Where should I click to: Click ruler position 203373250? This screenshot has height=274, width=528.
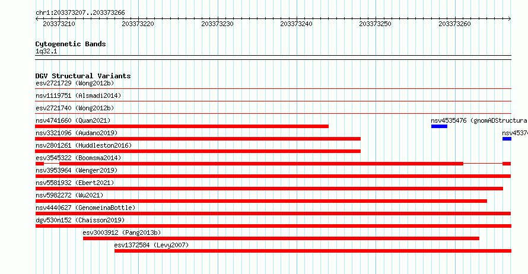(375, 24)
